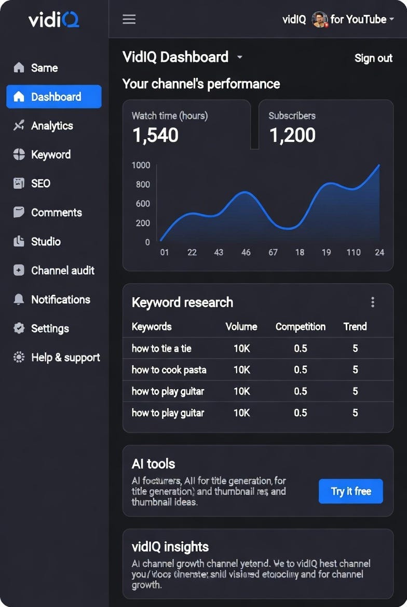Click the Analytics icon in sidebar
Screen dimensions: 407x607
19,125
